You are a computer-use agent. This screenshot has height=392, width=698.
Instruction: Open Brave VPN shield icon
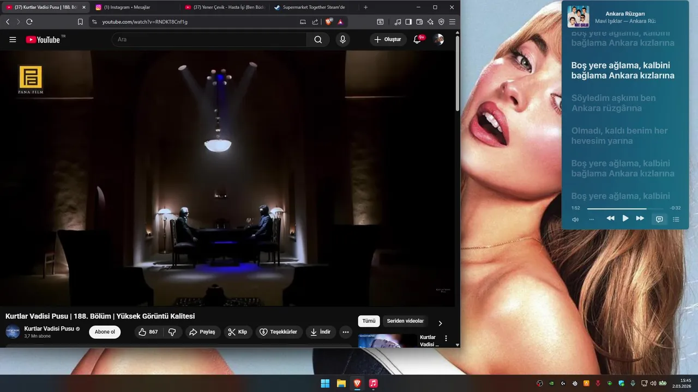(441, 22)
